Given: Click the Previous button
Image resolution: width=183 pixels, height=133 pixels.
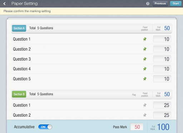Looking at the screenshot, I should 160,4.
